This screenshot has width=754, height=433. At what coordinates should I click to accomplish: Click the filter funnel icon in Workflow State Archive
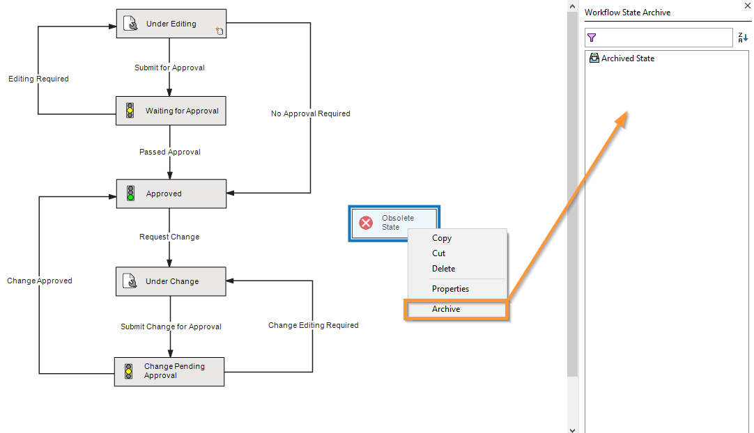(592, 38)
